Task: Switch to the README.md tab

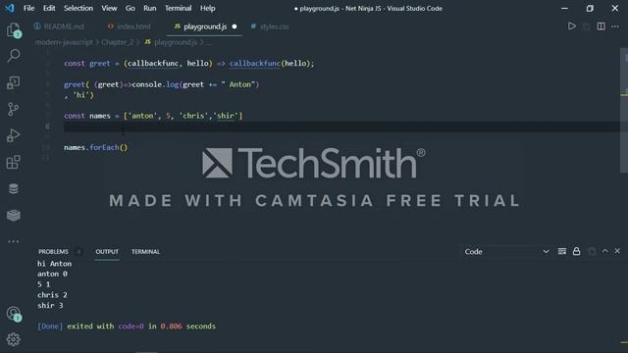Action: click(59, 26)
